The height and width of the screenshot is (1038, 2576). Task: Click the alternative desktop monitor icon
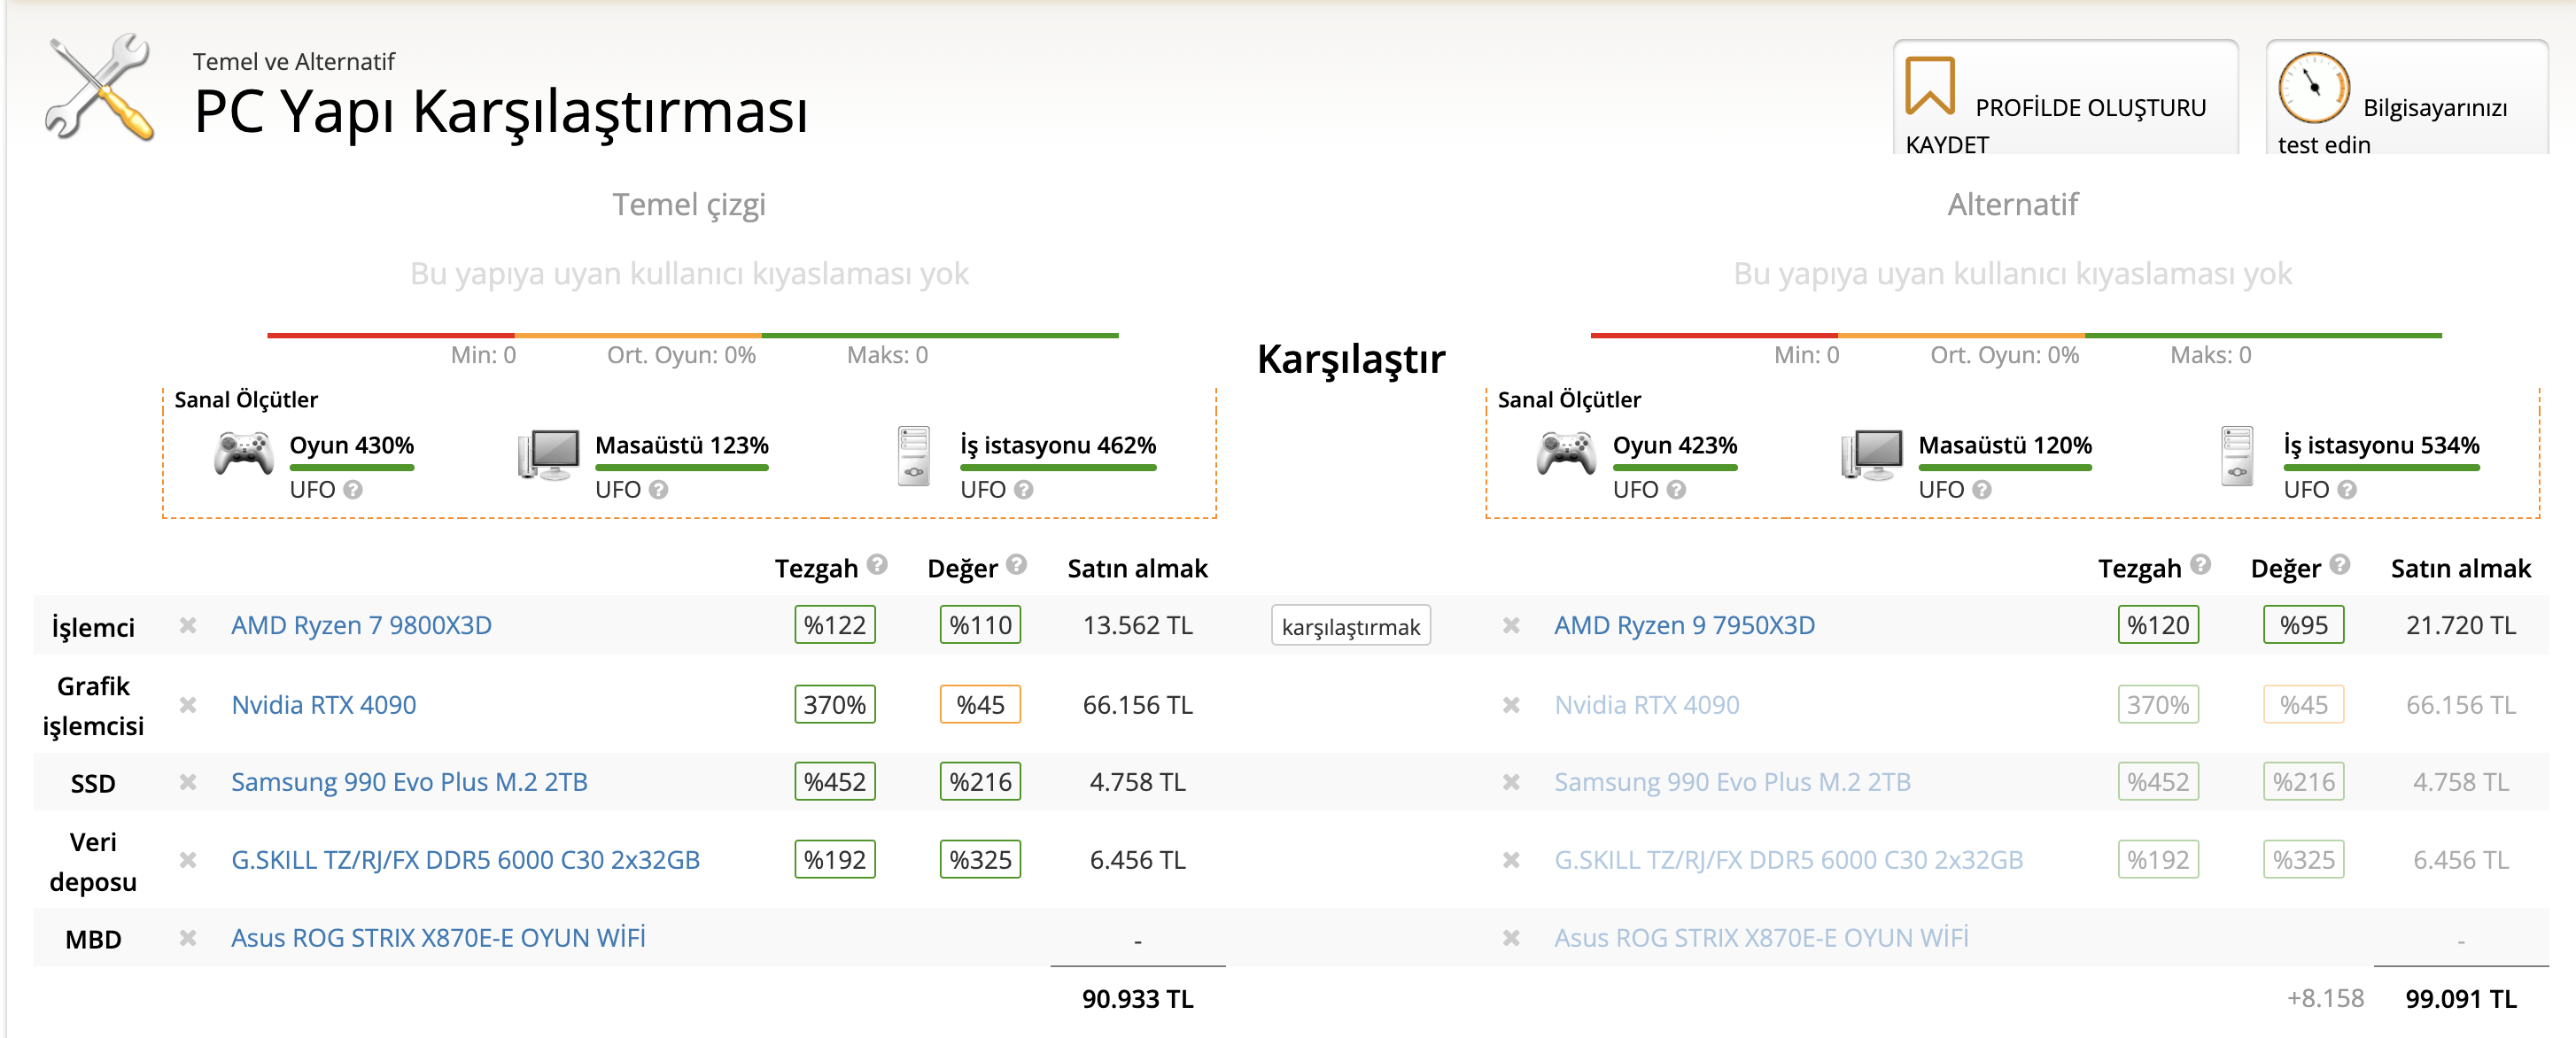(1872, 455)
